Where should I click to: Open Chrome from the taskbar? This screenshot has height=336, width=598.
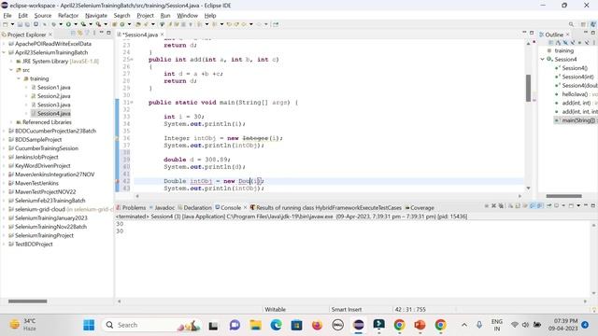(x=399, y=325)
